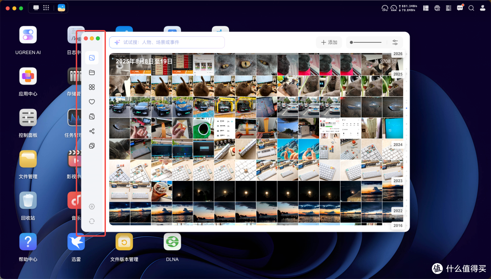Image resolution: width=491 pixels, height=279 pixels.
Task: Open UGREEN AI desktop app
Action: pyautogui.click(x=28, y=35)
